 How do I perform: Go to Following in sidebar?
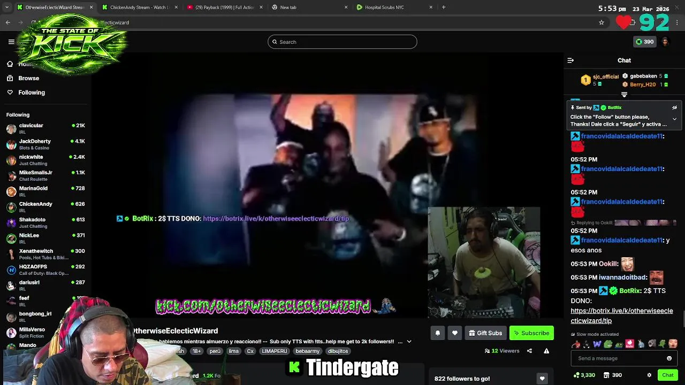click(x=32, y=93)
